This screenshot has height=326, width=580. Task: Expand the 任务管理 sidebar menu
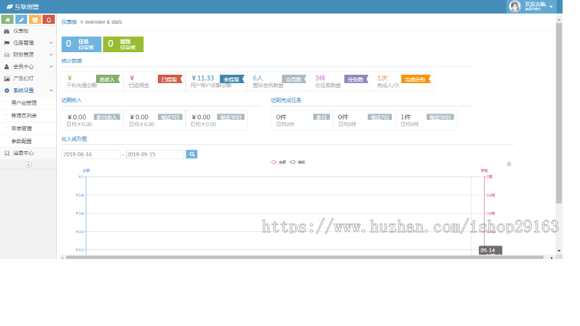28,43
